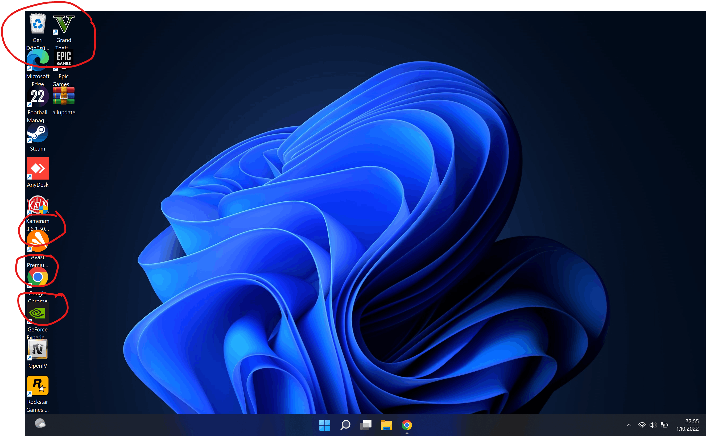Image resolution: width=706 pixels, height=436 pixels.
Task: Open File Explorer from taskbar
Action: (x=386, y=425)
